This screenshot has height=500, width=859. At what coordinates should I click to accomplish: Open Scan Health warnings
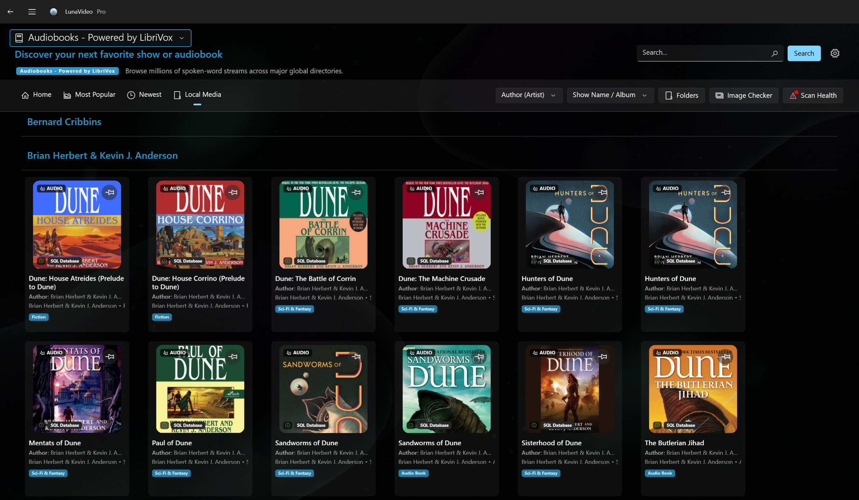pos(813,96)
